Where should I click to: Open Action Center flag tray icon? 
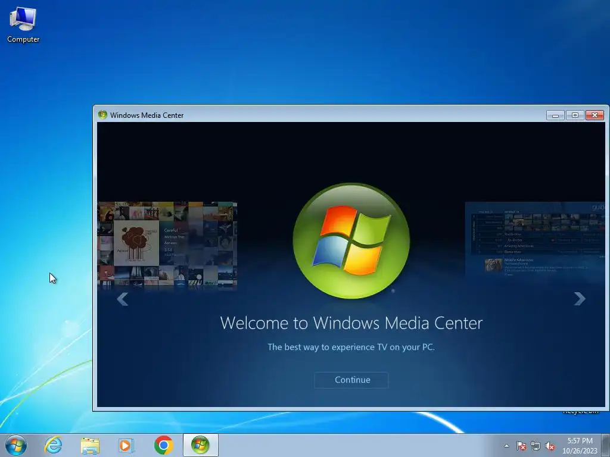(521, 446)
